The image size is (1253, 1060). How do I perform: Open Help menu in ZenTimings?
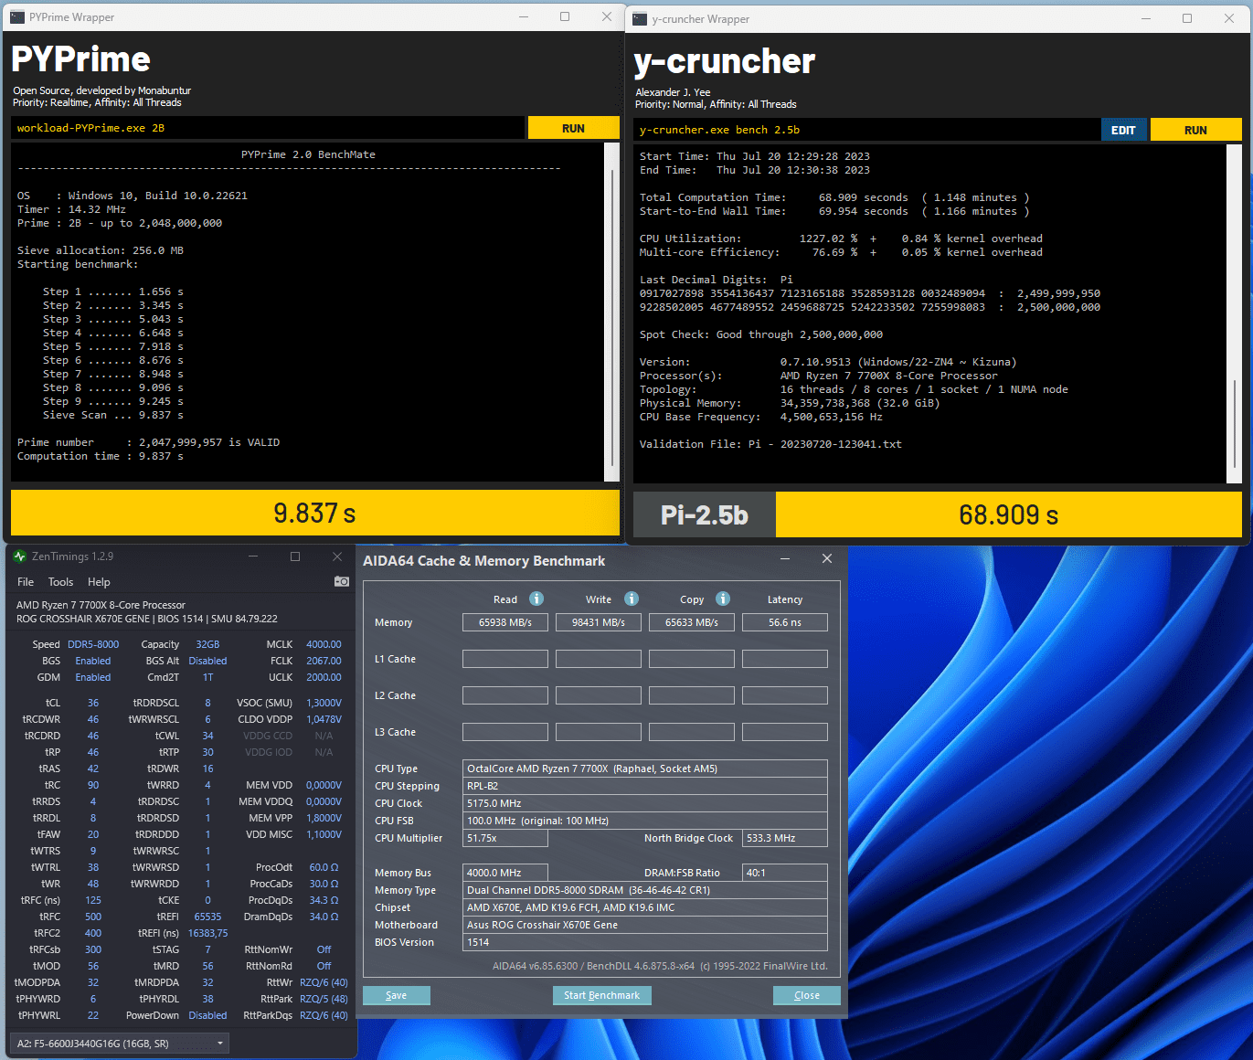[99, 582]
